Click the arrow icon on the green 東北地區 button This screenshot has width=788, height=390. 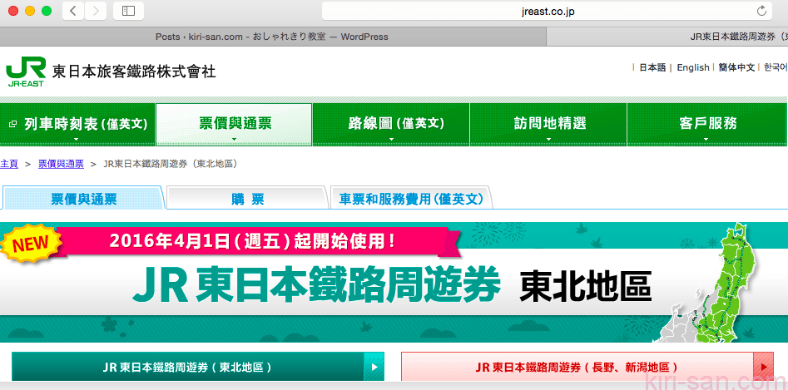374,367
